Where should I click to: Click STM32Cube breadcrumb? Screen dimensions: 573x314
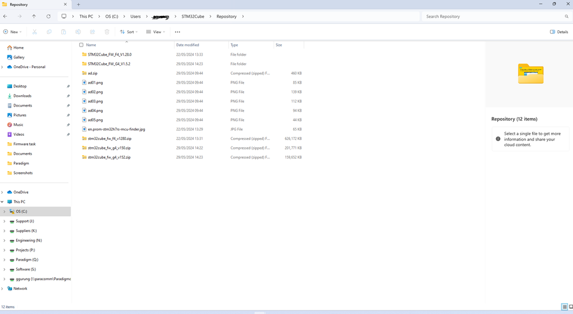click(x=193, y=17)
